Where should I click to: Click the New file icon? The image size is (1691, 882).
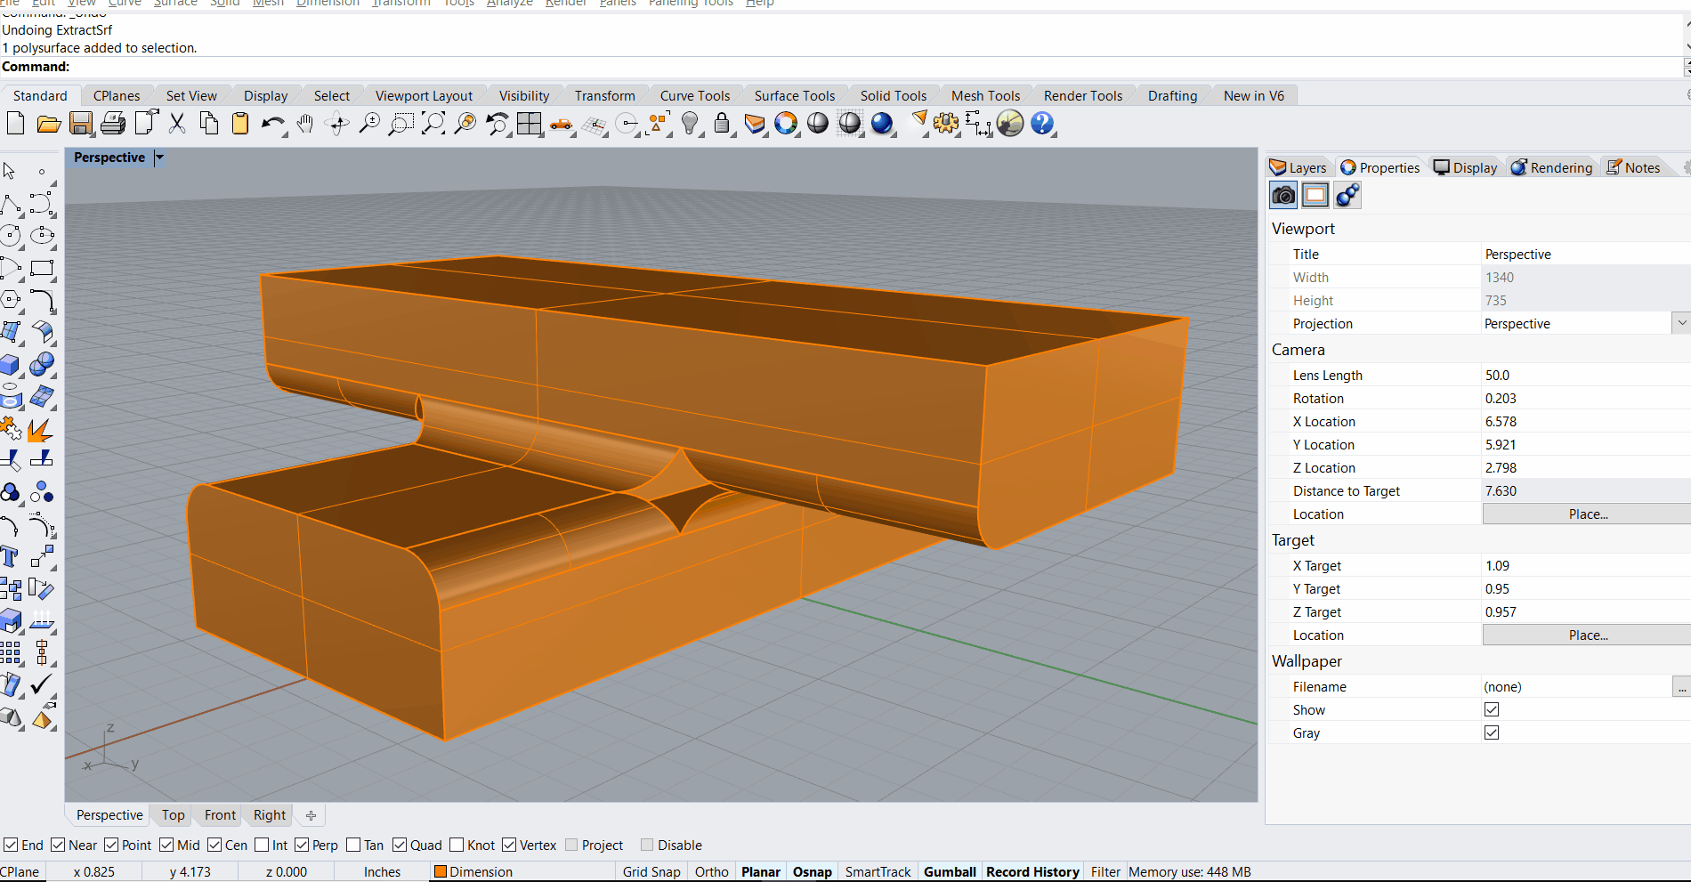tap(15, 124)
